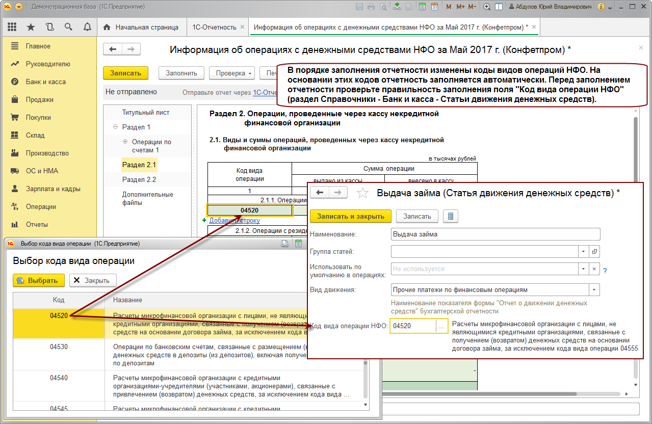Viewport: 652px width, 424px height.
Task: Click the Записать и закрыть button
Action: [350, 216]
